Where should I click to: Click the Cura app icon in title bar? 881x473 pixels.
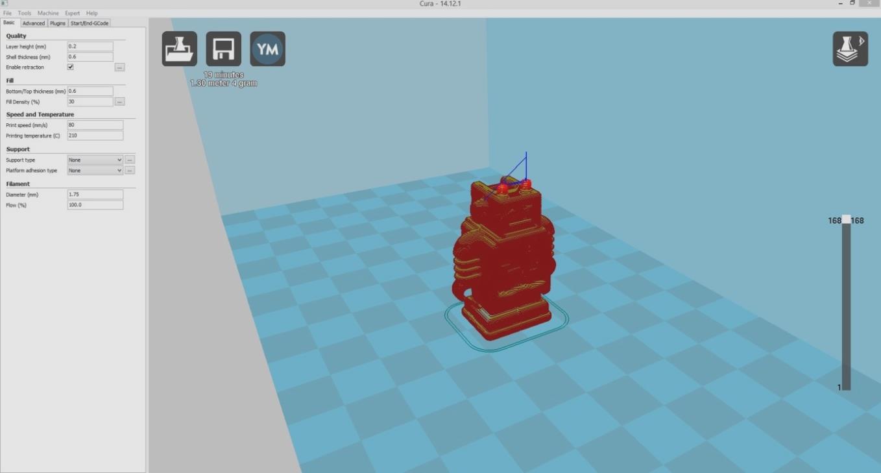[5, 4]
